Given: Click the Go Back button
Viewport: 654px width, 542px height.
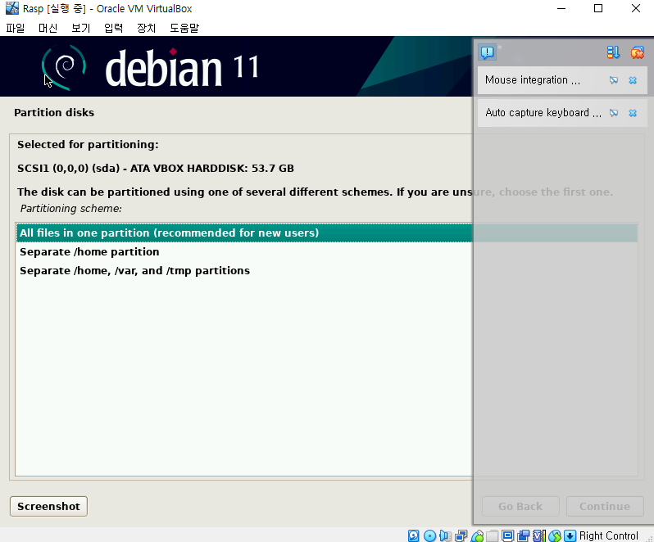Looking at the screenshot, I should pyautogui.click(x=520, y=506).
